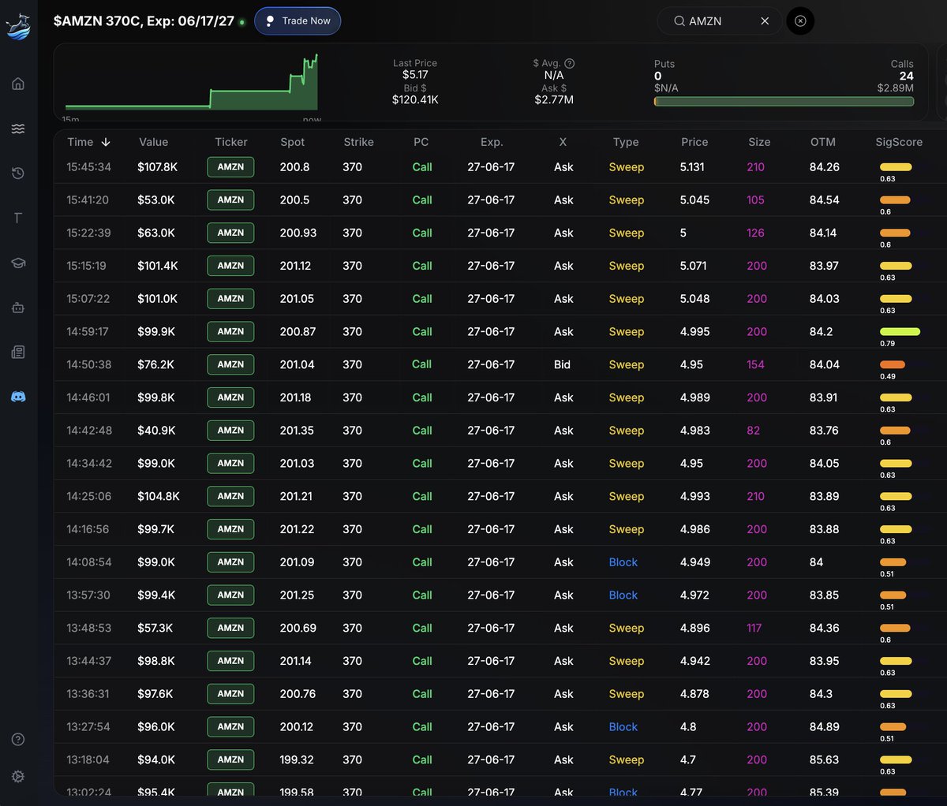The height and width of the screenshot is (806, 947).
Task: Click price 5.131 in top row
Action: click(692, 167)
